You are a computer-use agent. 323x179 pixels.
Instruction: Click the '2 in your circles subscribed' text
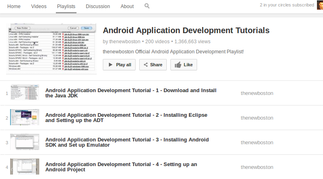click(287, 5)
